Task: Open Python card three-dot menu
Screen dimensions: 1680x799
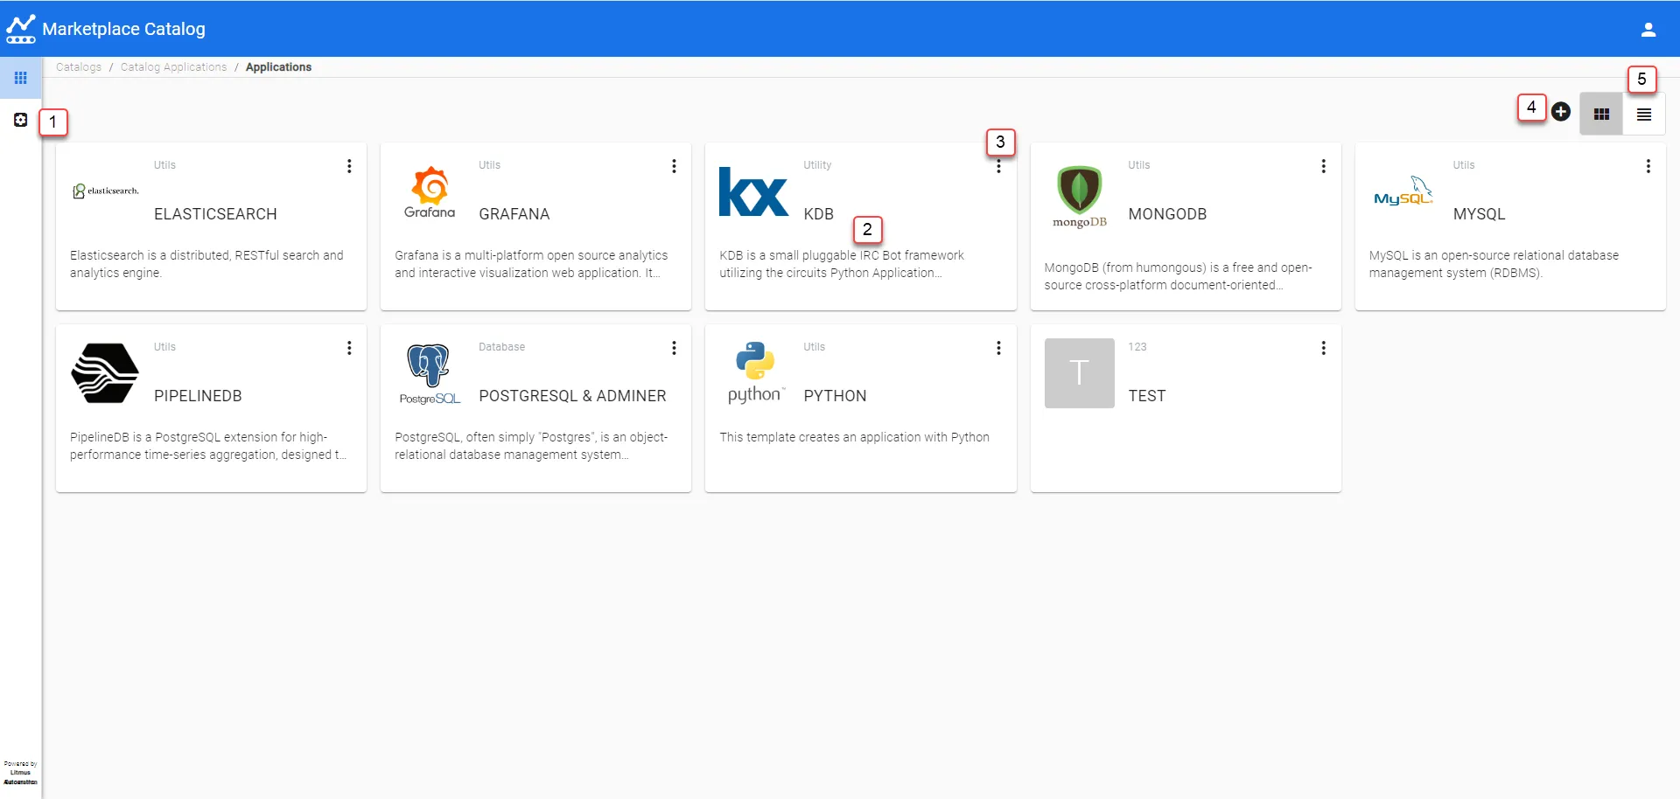Action: click(998, 348)
